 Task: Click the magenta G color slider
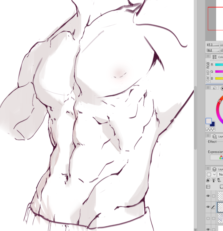pos(219,71)
